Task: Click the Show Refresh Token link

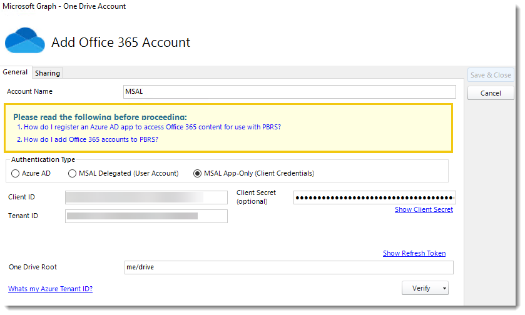Action: tap(414, 253)
